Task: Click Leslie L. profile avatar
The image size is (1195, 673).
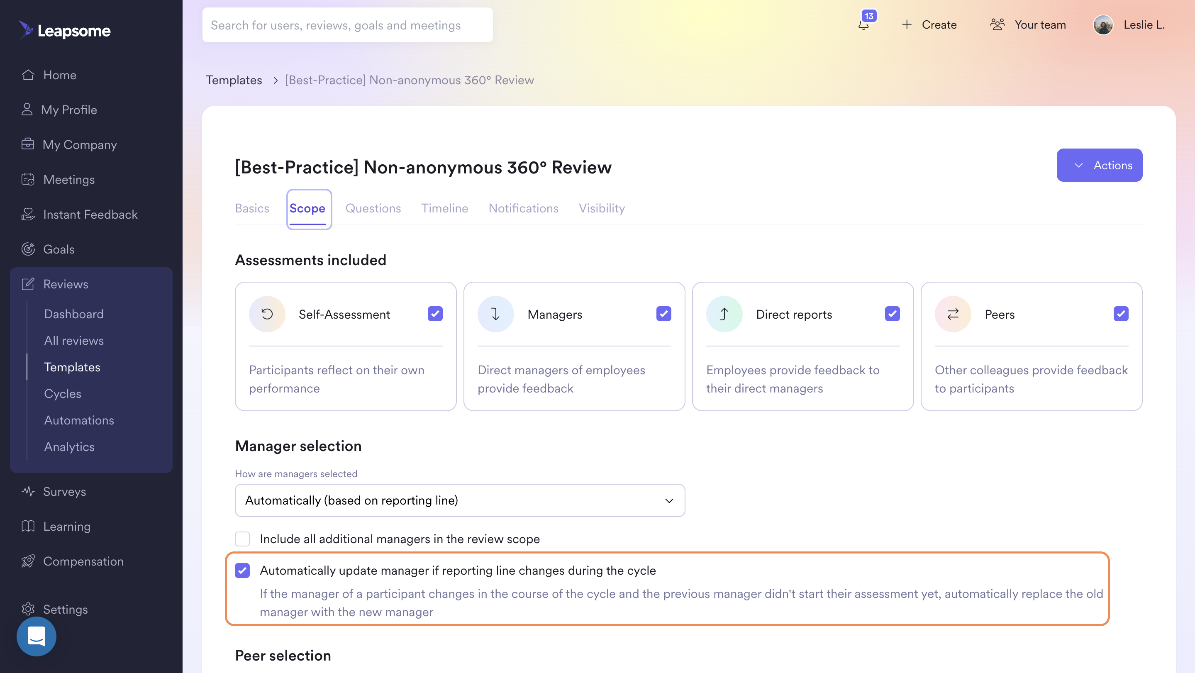Action: (x=1103, y=24)
